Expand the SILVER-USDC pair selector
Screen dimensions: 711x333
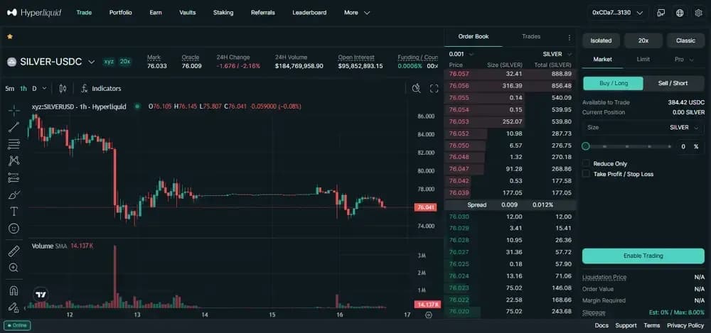[92, 62]
